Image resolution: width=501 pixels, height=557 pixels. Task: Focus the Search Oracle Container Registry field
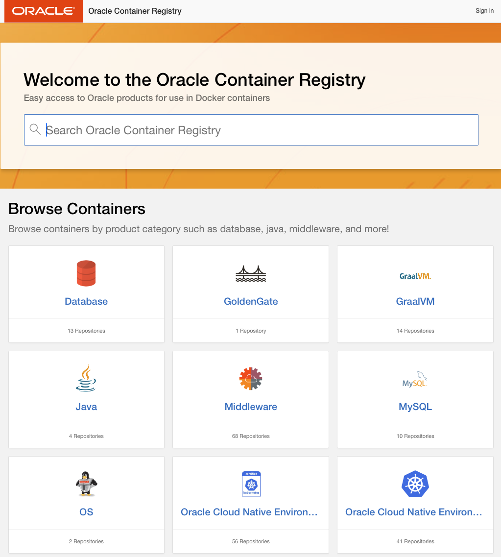[251, 130]
